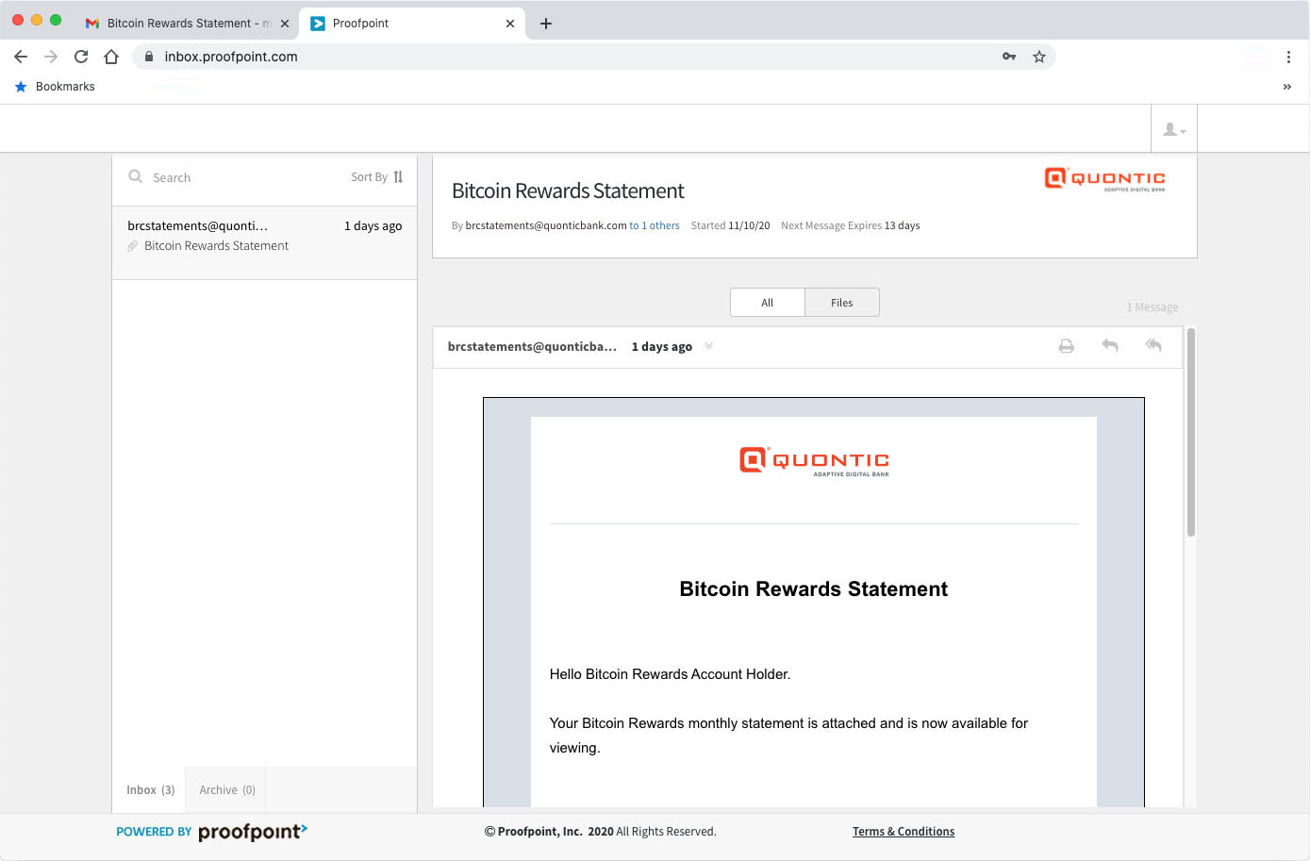Click the Powered by Proofpoint logo
Screen dimensions: 1310x861
211,832
